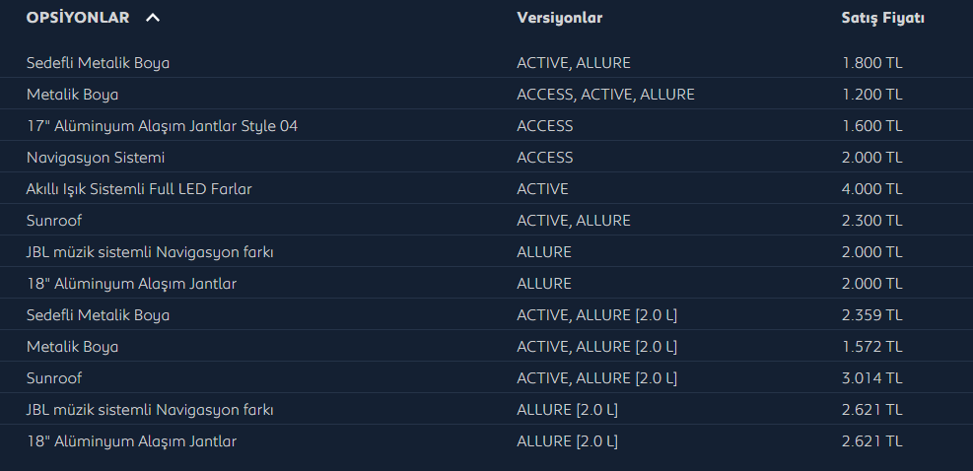Select the Sunroof row priced 3.014 TL
This screenshot has width=973, height=471.
tap(487, 378)
